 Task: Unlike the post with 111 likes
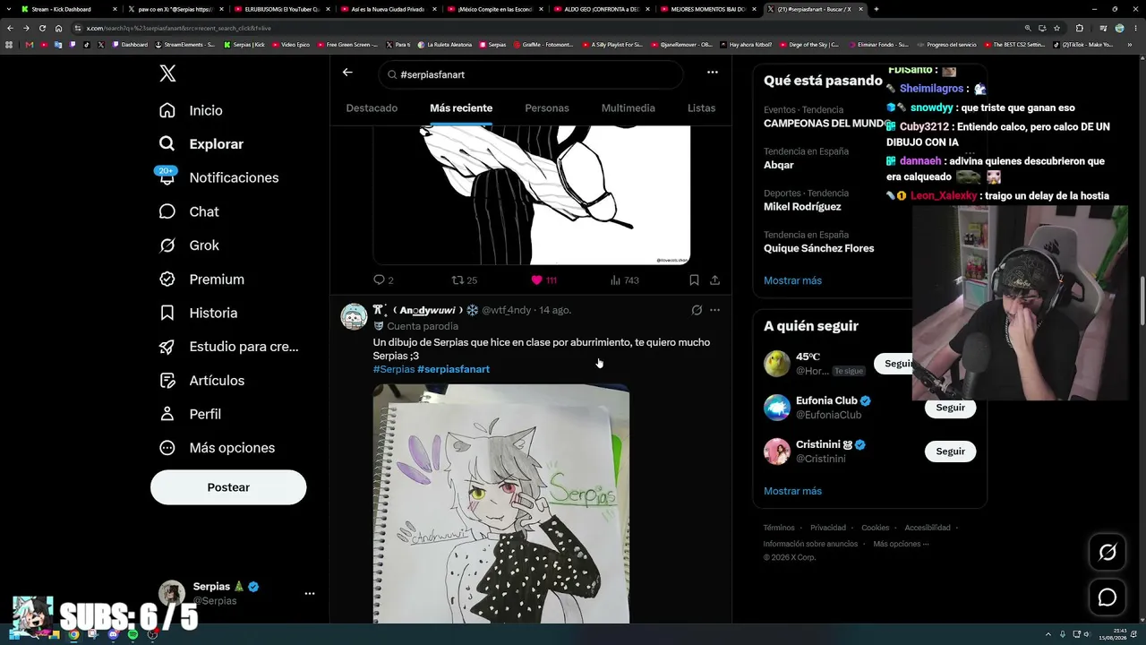coord(543,280)
